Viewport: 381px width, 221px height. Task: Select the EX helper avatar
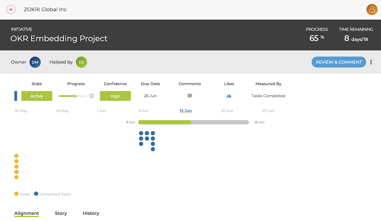click(81, 62)
